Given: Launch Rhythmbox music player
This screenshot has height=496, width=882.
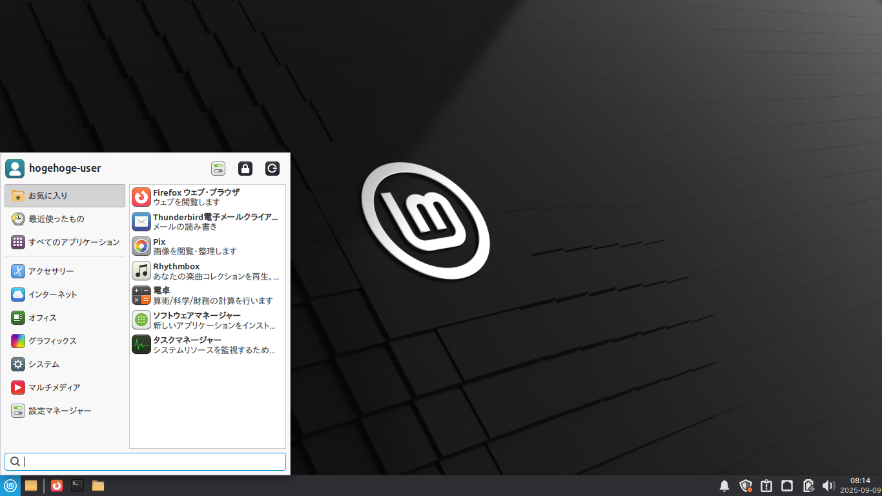Looking at the screenshot, I should point(207,271).
